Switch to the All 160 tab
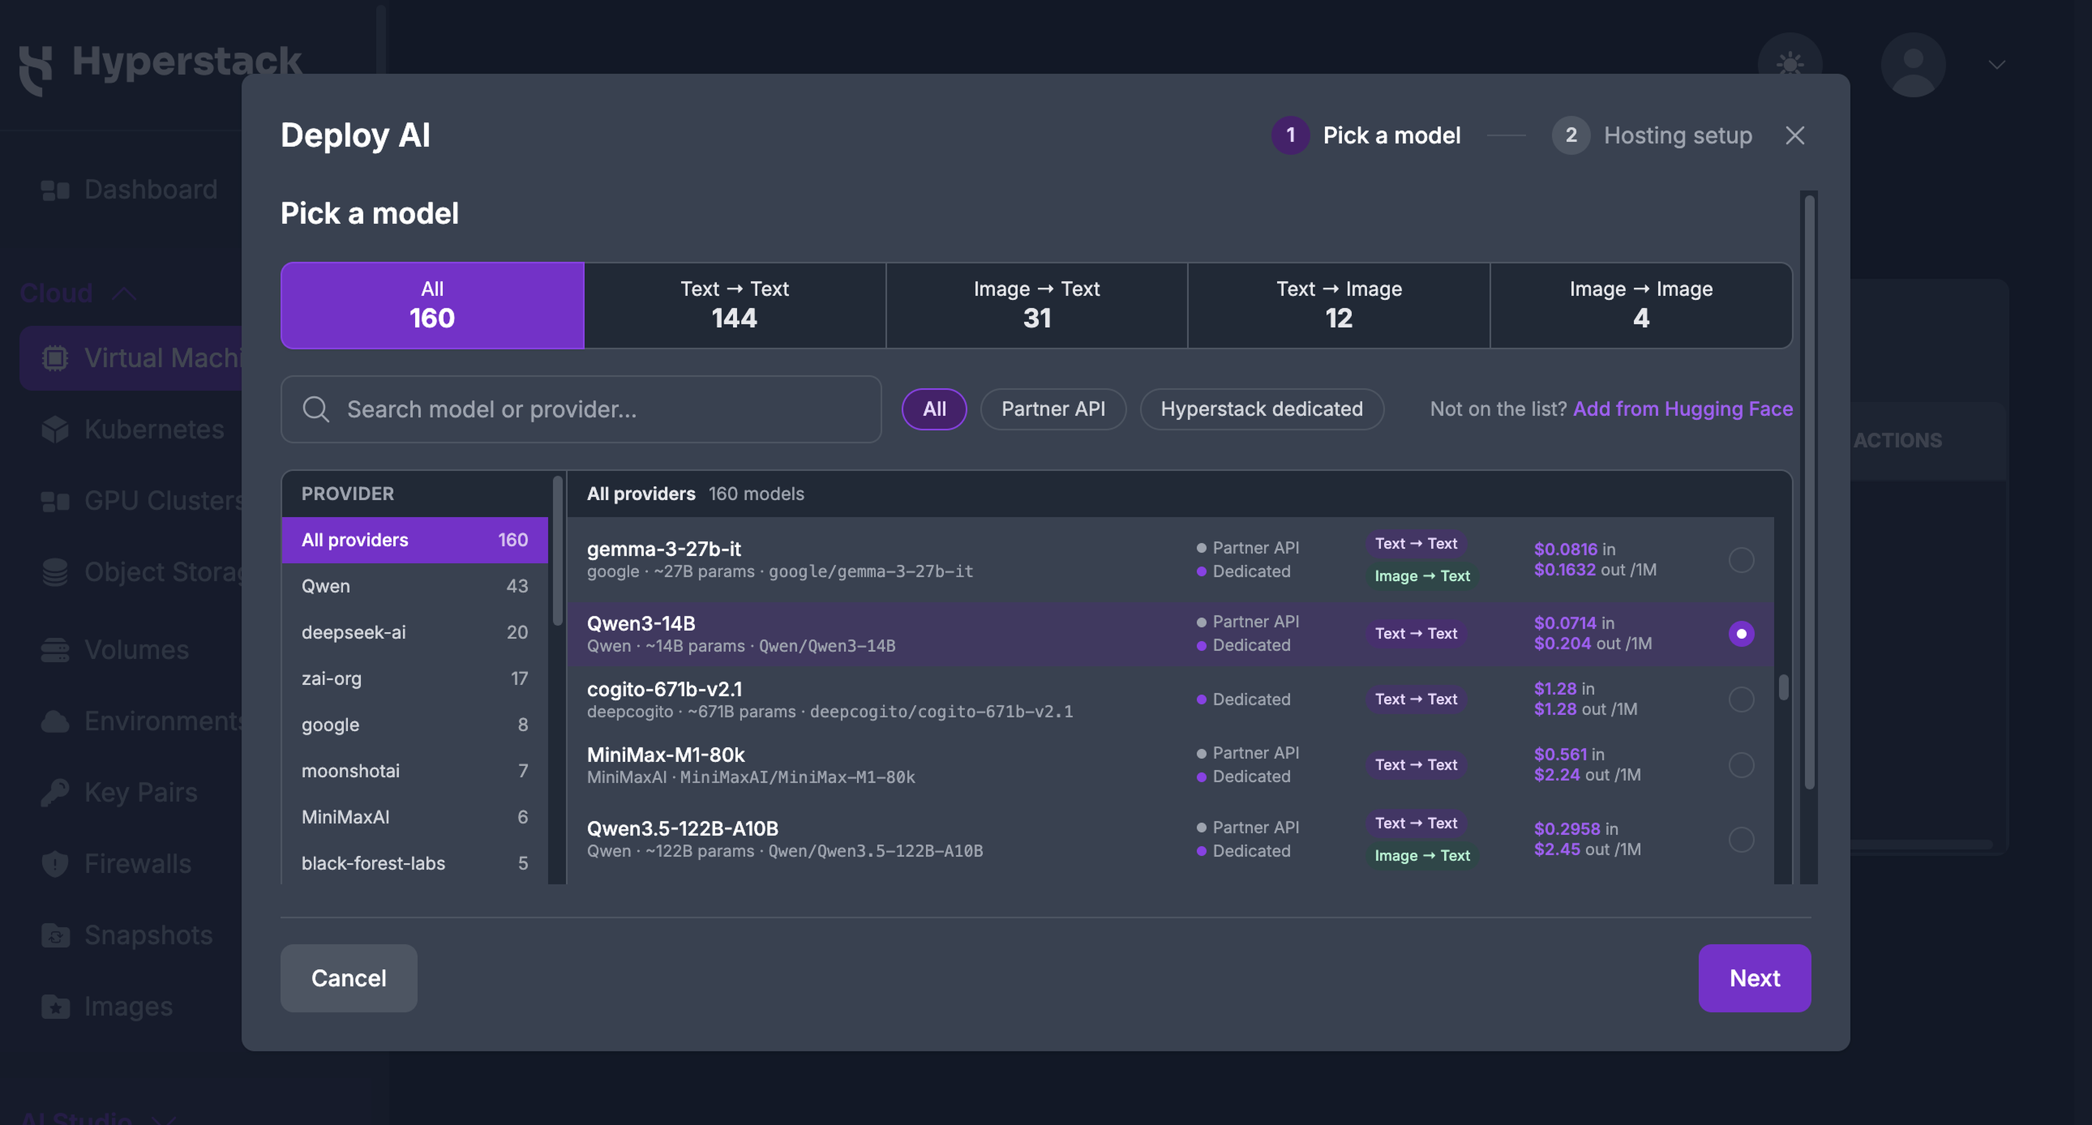 (432, 305)
